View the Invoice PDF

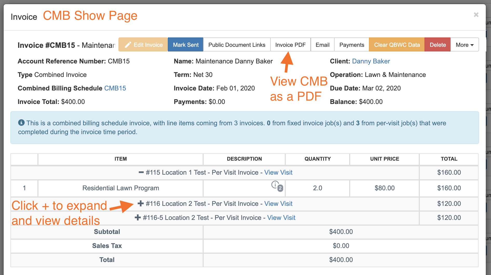click(290, 45)
